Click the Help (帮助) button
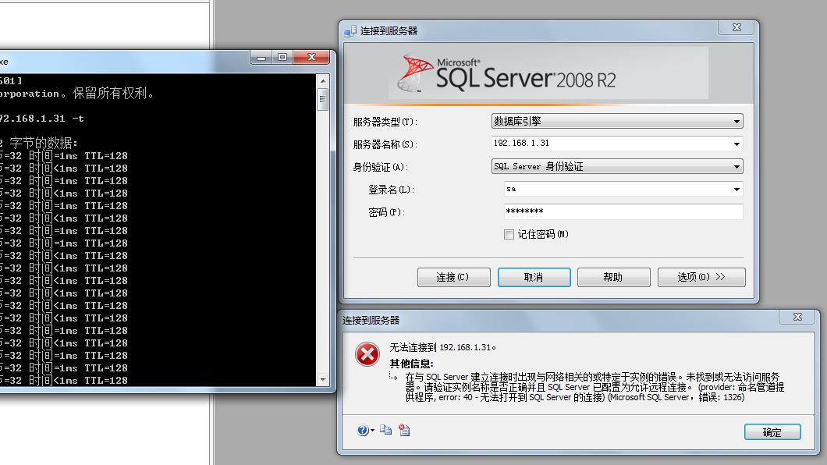 pos(613,277)
